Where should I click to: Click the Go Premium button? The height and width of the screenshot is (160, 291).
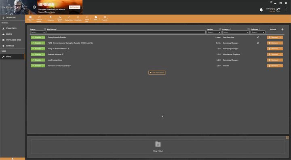click(75, 7)
